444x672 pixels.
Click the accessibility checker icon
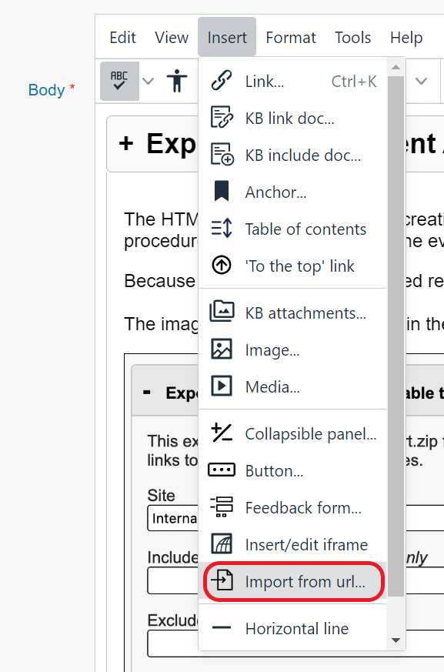point(177,81)
